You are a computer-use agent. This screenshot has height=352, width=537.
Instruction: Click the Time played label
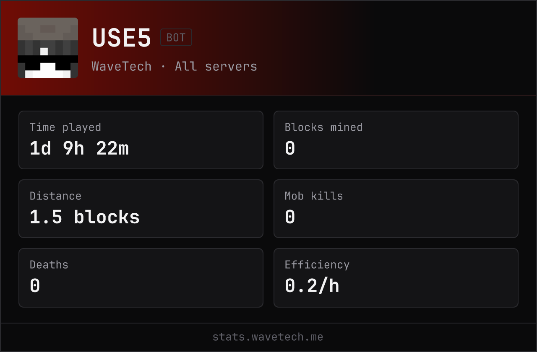tap(65, 127)
